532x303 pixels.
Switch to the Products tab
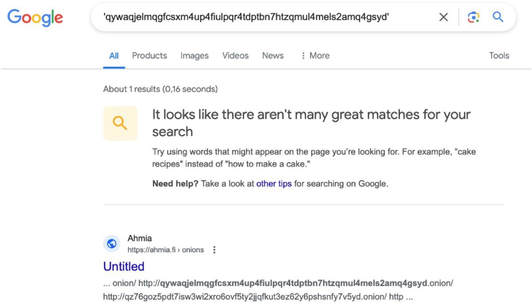coord(149,55)
